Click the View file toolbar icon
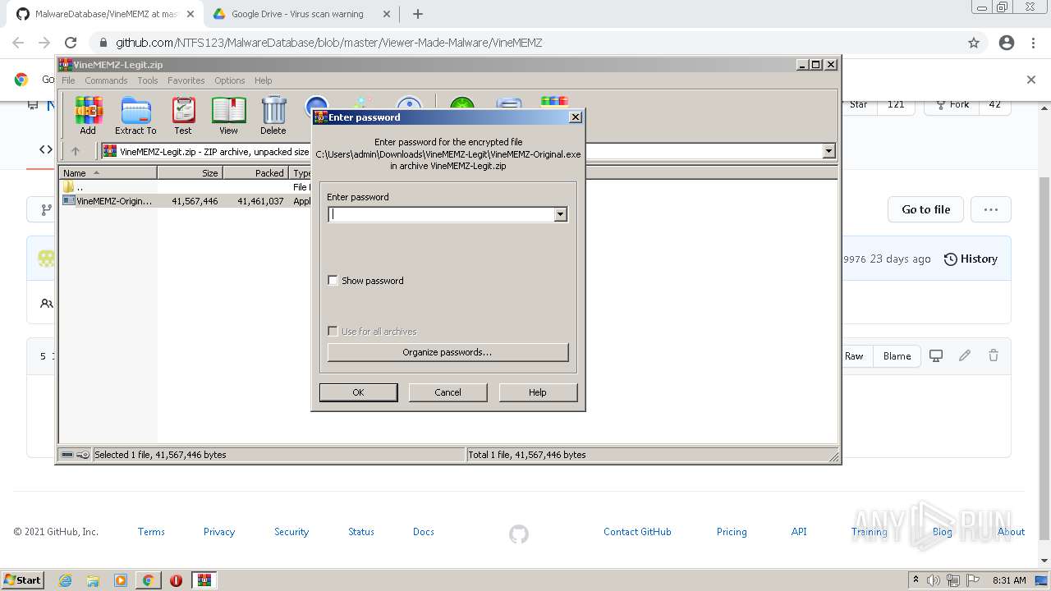This screenshot has height=591, width=1051. 228,116
